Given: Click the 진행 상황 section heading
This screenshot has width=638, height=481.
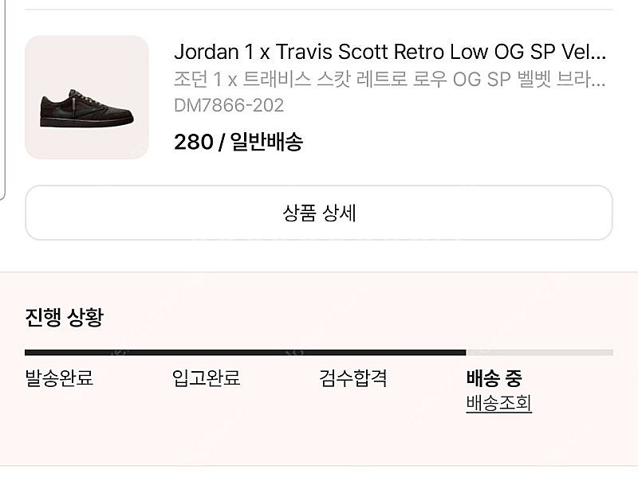Looking at the screenshot, I should tap(65, 317).
